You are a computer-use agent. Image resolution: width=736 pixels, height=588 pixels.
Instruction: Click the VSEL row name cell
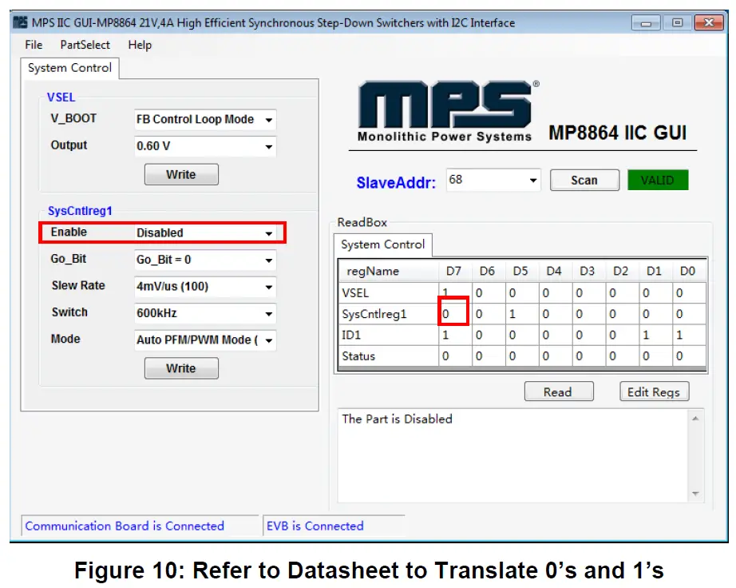click(x=389, y=293)
